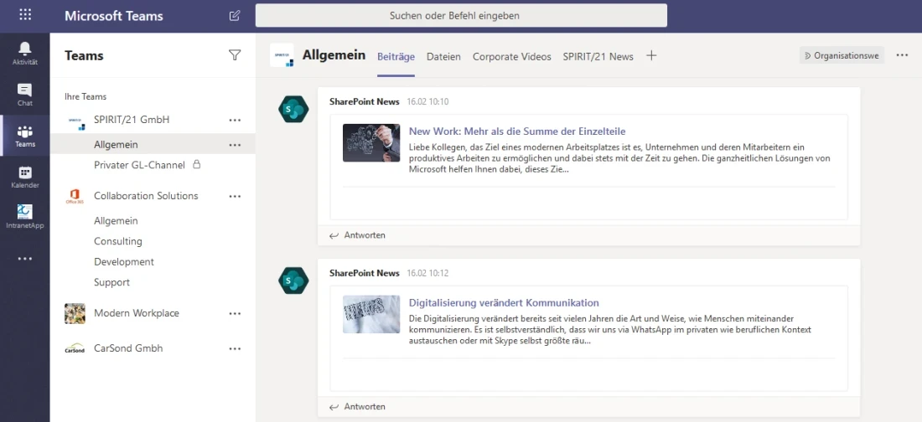Open Digitalisierung article thumbnail image
Screen dimensions: 922x422
coord(371,315)
